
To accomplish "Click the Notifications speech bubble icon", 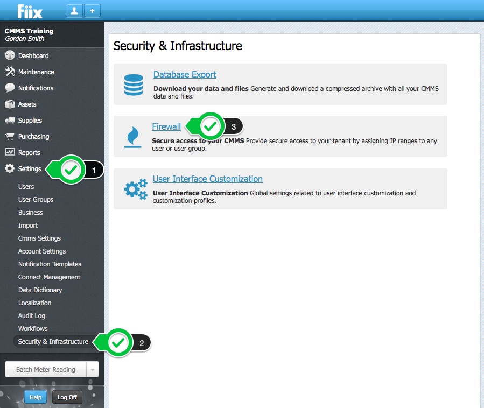I will click(10, 88).
